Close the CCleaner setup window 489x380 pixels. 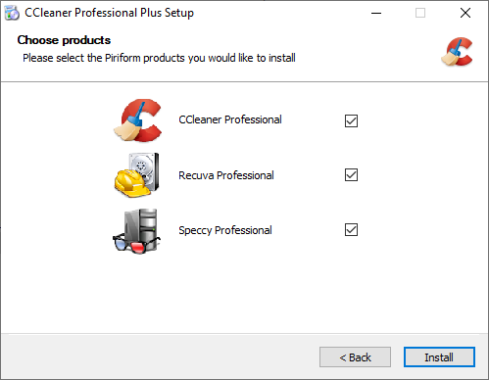click(x=465, y=13)
